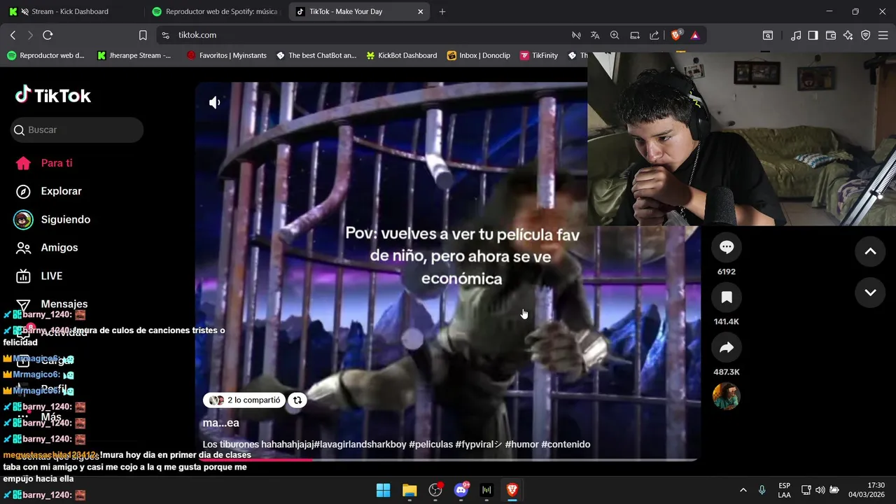Open the #humor hashtag

click(521, 444)
